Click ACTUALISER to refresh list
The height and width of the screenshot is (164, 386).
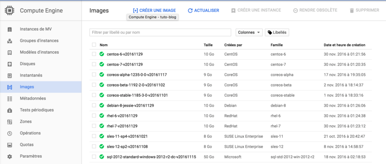pyautogui.click(x=203, y=10)
